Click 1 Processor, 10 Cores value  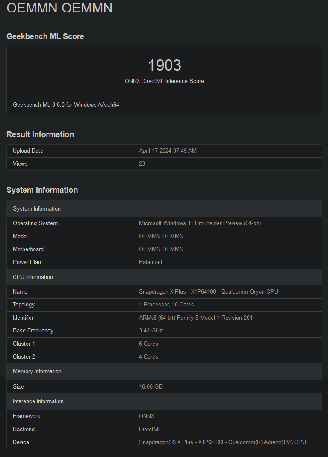[x=166, y=305]
